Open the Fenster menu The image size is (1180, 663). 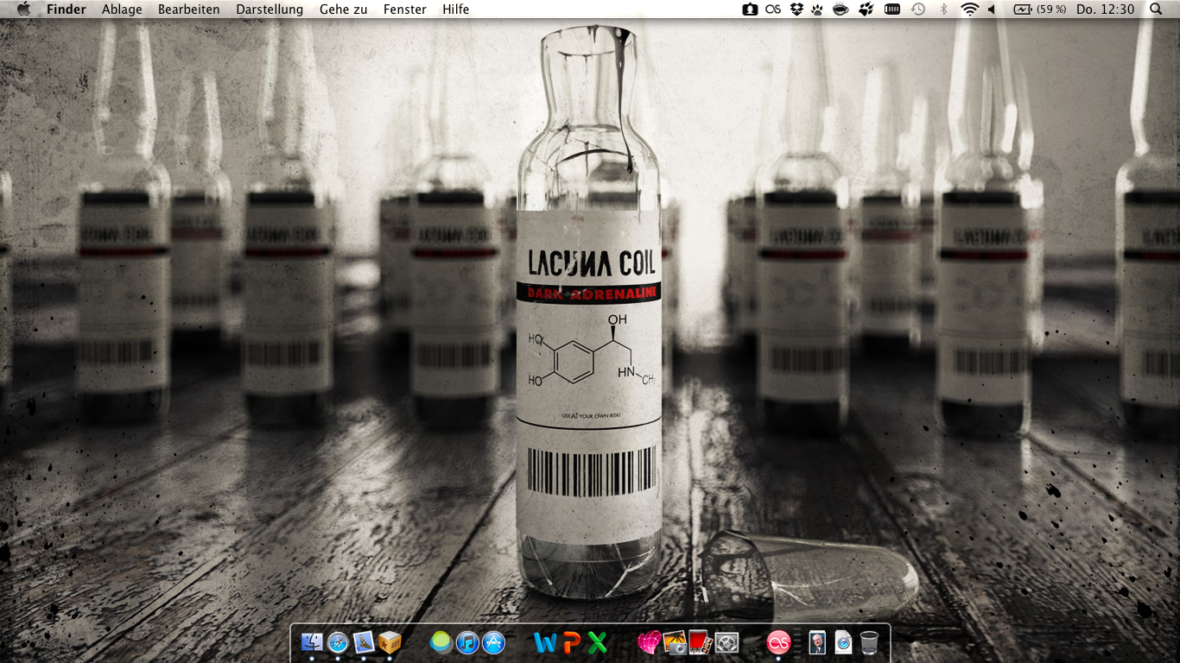pyautogui.click(x=405, y=9)
